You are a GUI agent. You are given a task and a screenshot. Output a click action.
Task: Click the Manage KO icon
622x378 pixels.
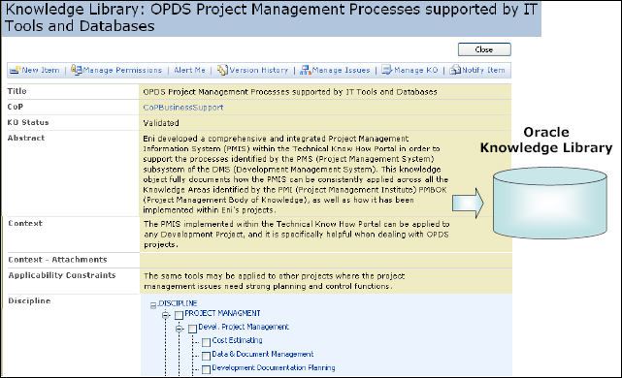[387, 70]
